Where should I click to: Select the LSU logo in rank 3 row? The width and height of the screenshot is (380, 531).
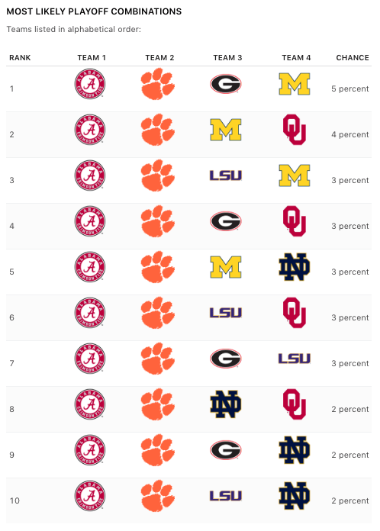click(x=226, y=175)
